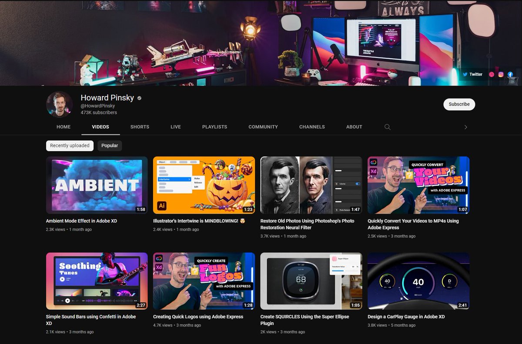
Task: Switch to the COMMUNITY tab
Action: (x=263, y=127)
